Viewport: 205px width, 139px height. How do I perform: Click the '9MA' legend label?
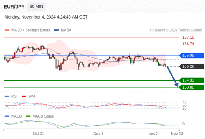point(32,96)
